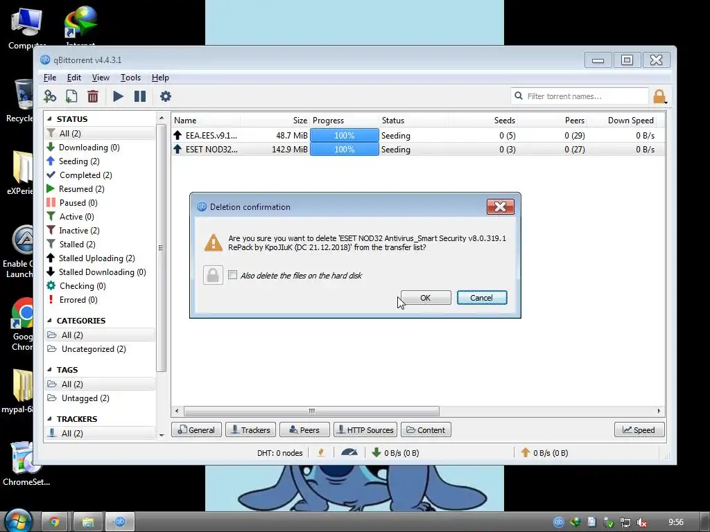Click the muted volume icon in system tray
The image size is (710, 532).
(x=641, y=522)
